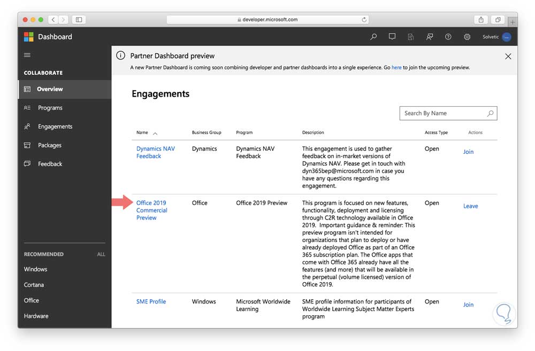Open Programs in the sidebar

click(x=50, y=108)
